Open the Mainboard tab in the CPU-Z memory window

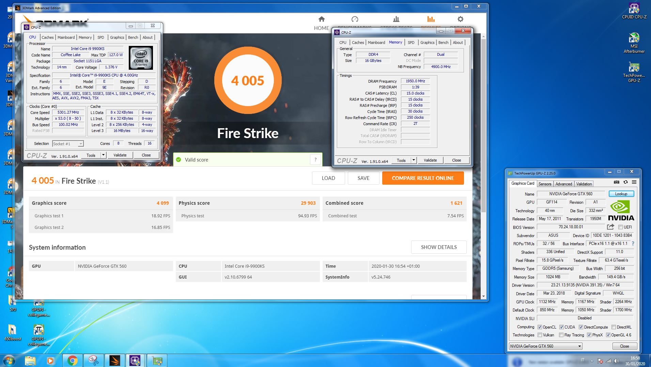pos(376,43)
